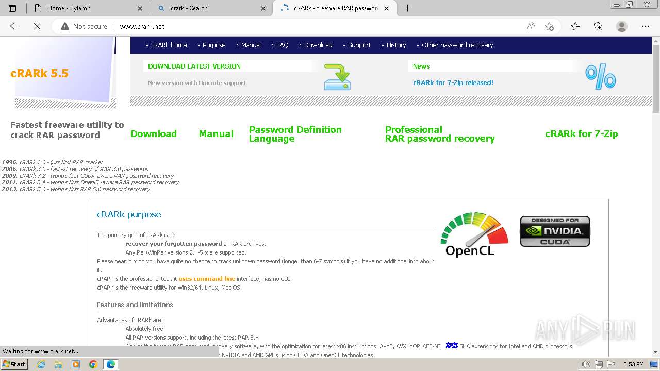The height and width of the screenshot is (371, 660).
Task: Click the volume speaker tray icon
Action: (586, 364)
